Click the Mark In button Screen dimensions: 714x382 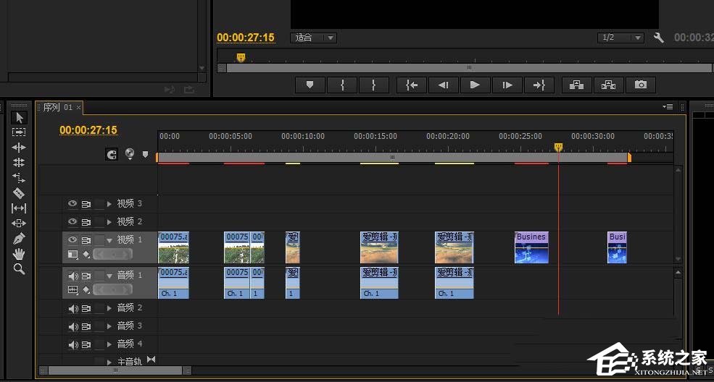(x=342, y=85)
